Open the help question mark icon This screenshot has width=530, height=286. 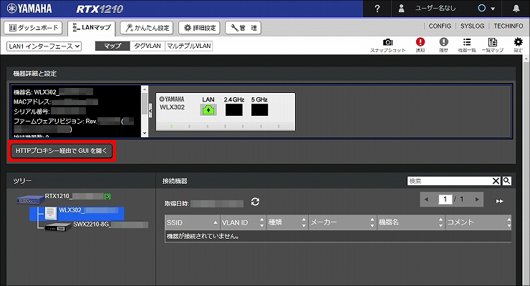pos(377,9)
